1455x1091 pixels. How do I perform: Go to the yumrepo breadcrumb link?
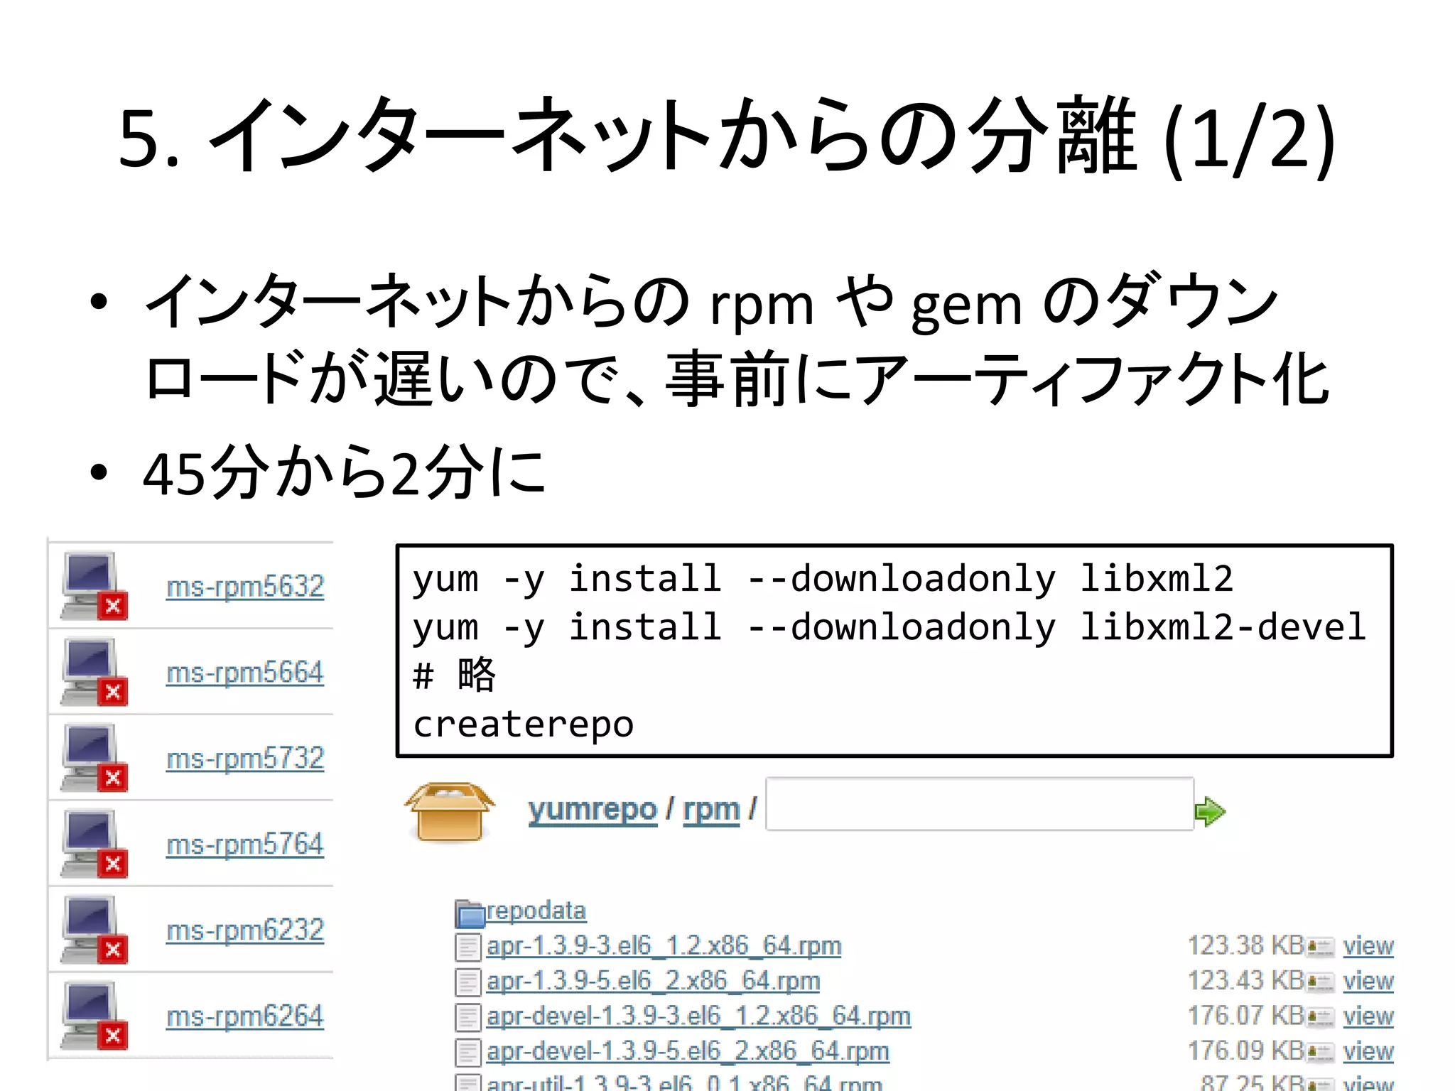(x=593, y=810)
